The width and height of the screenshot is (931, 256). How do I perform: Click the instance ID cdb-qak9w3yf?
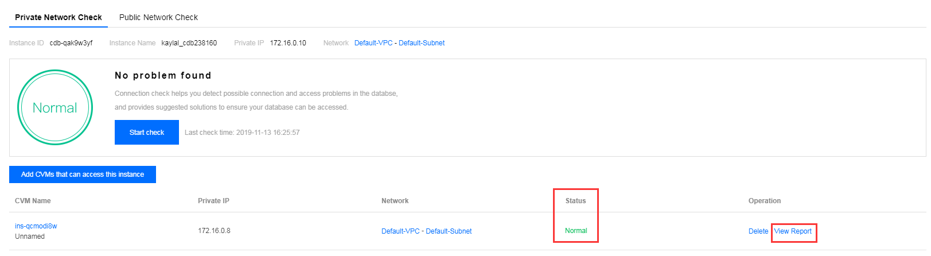pyautogui.click(x=71, y=43)
